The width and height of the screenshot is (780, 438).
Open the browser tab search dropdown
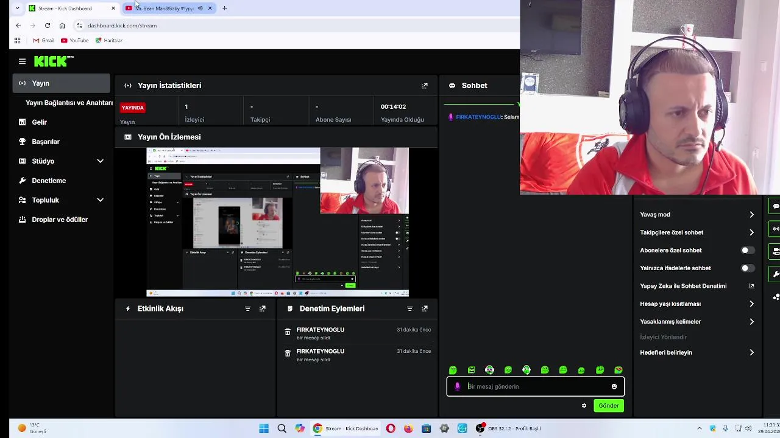pyautogui.click(x=17, y=9)
